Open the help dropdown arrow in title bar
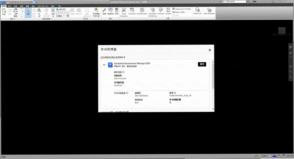 pyautogui.click(x=280, y=1)
